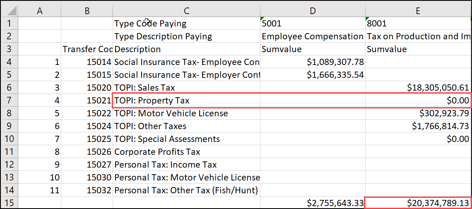Viewport: 472px width, 209px height.
Task: Click the Type Code Paying cell
Action: (x=187, y=24)
